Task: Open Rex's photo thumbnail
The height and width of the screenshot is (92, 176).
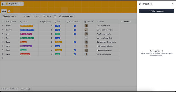Action: [86, 38]
